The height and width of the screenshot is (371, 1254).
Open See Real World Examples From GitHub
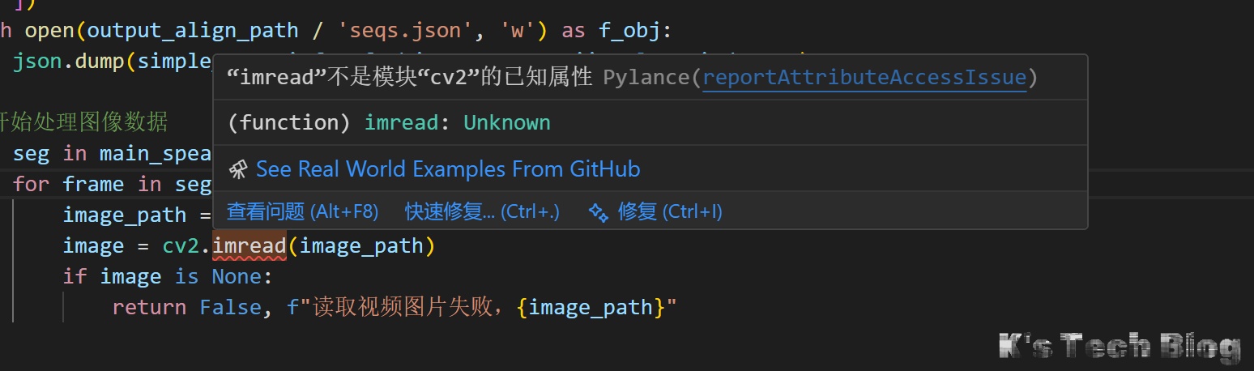[x=447, y=169]
